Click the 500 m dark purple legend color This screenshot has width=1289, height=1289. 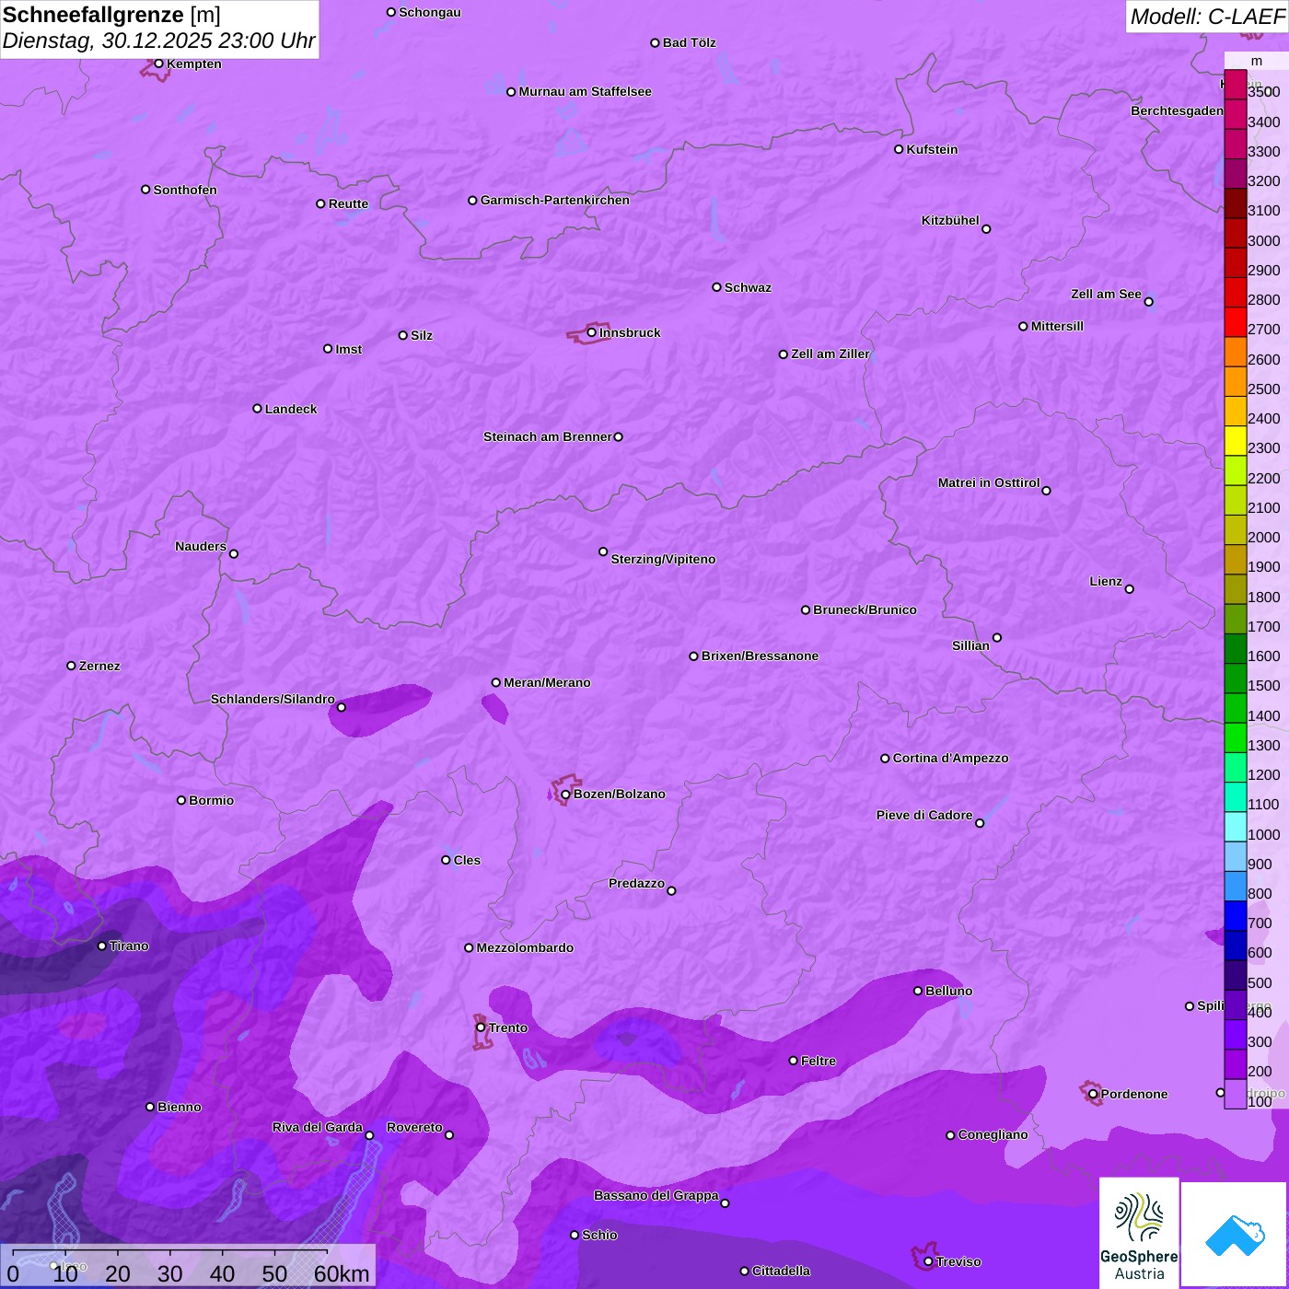coord(1236,975)
